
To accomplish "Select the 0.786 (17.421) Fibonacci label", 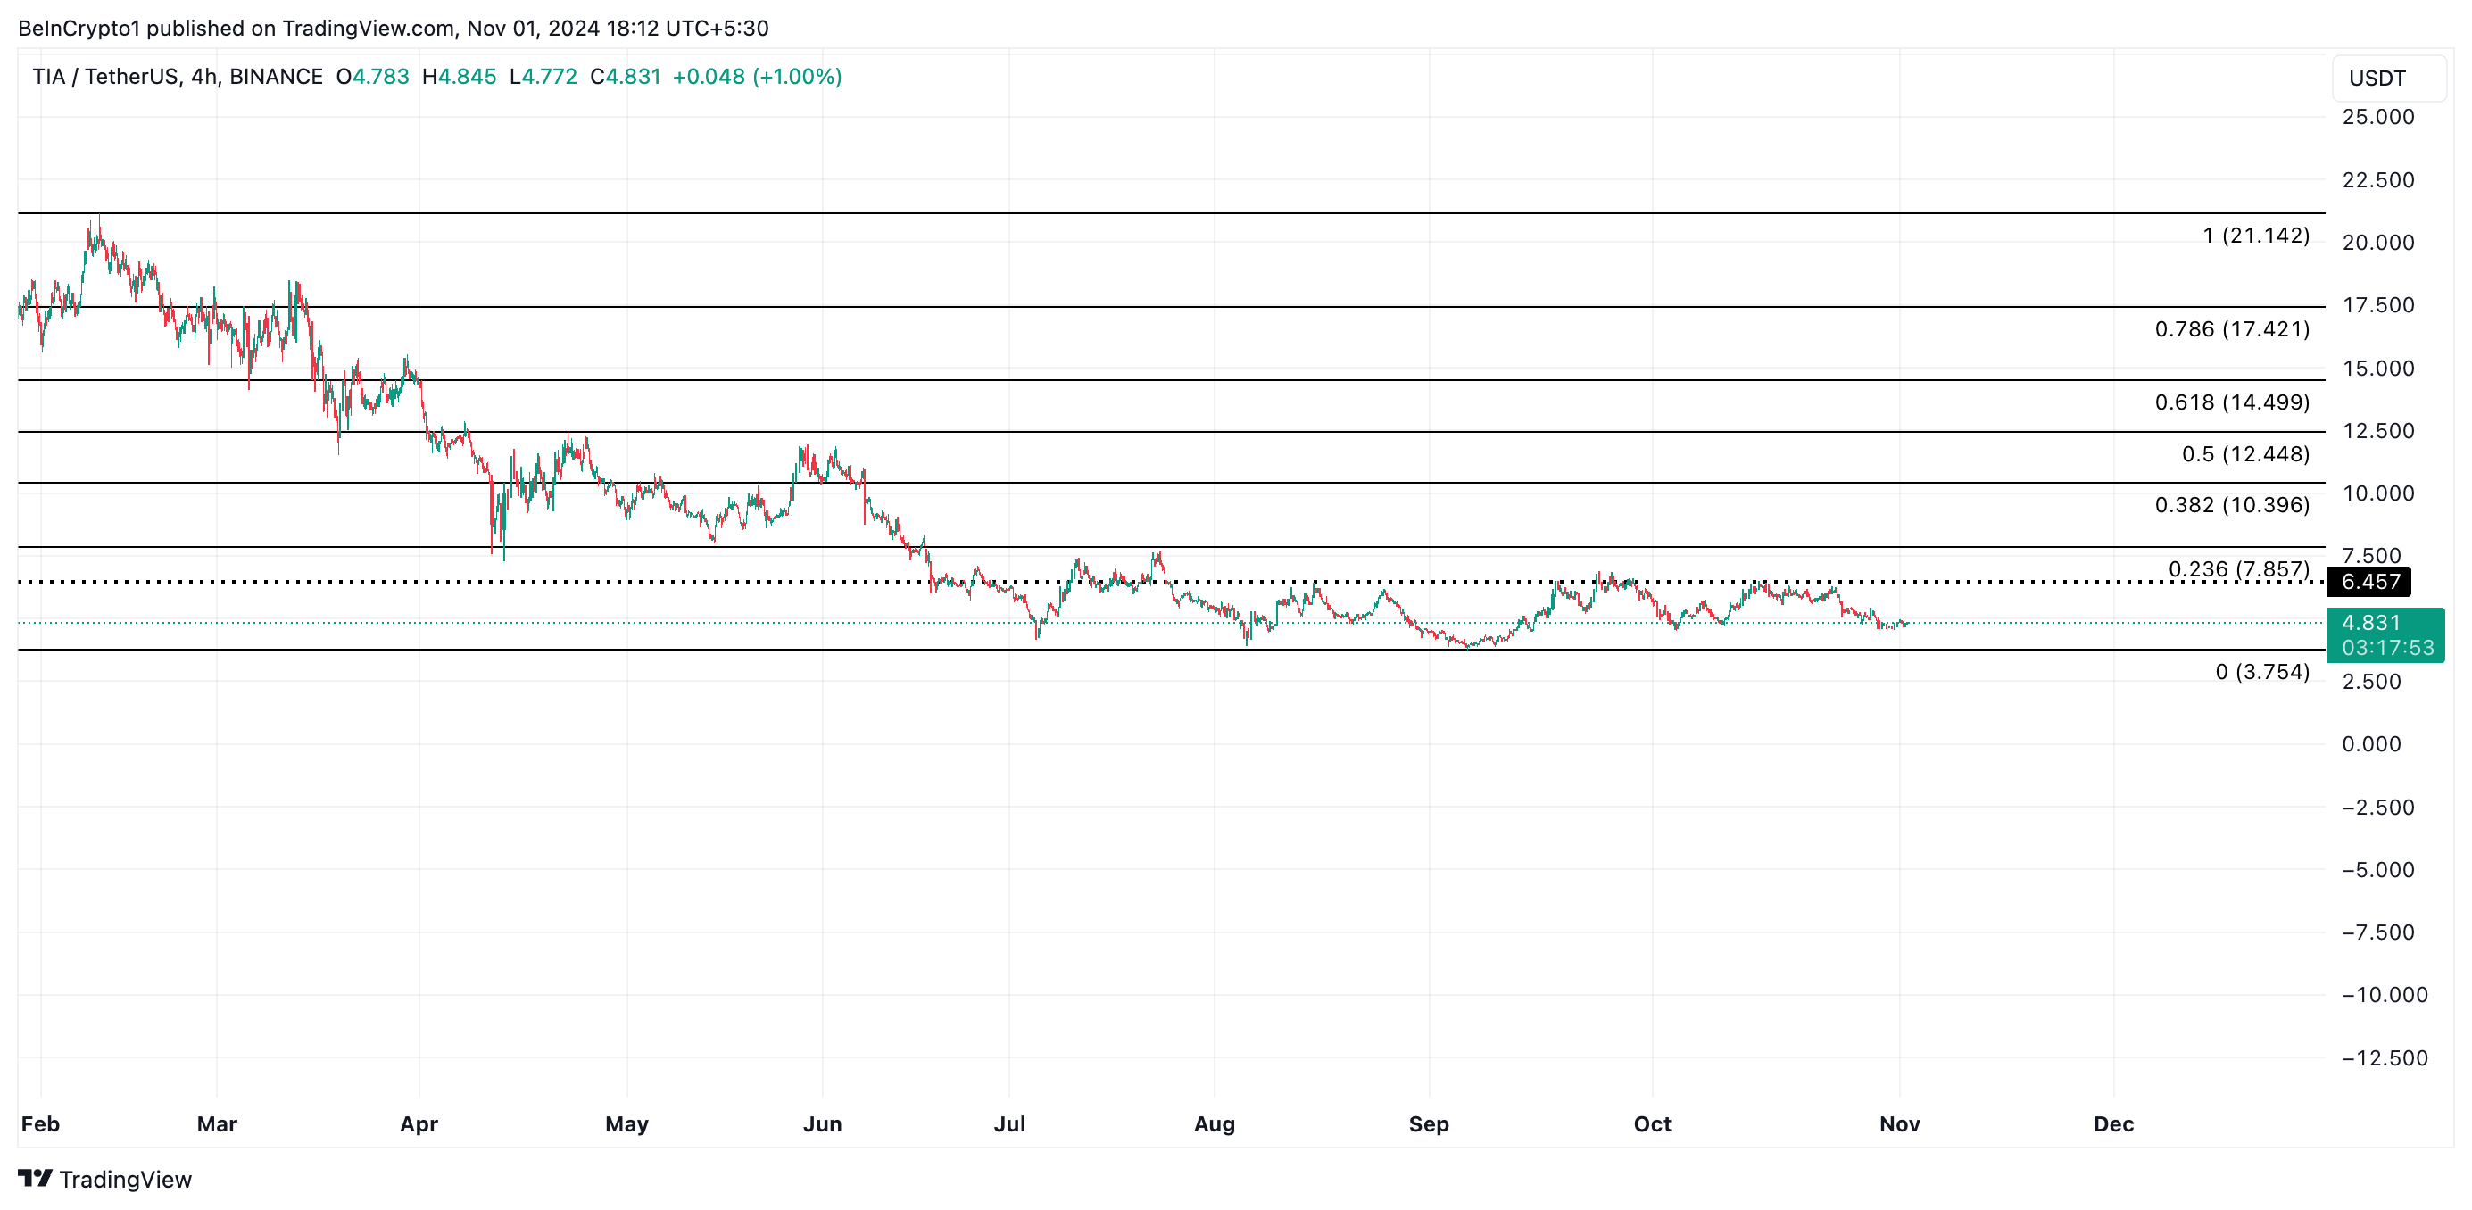I will pos(2231,329).
